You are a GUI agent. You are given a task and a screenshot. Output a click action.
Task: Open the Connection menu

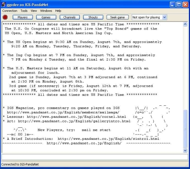click(x=10, y=11)
